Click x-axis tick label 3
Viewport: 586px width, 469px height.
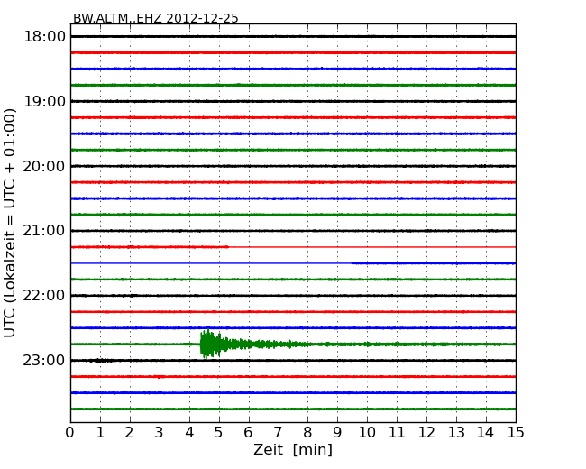[x=160, y=432]
